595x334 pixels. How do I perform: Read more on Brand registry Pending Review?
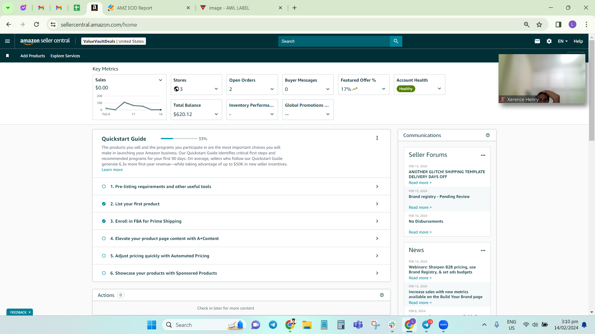[420, 208]
